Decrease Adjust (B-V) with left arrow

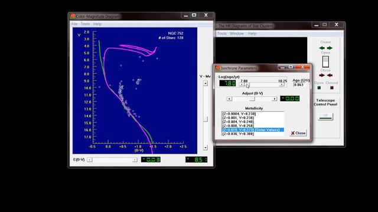229,99
